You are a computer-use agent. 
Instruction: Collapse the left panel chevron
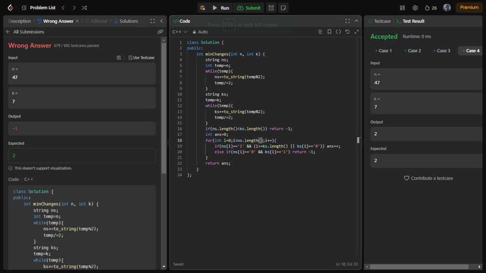pos(161,21)
